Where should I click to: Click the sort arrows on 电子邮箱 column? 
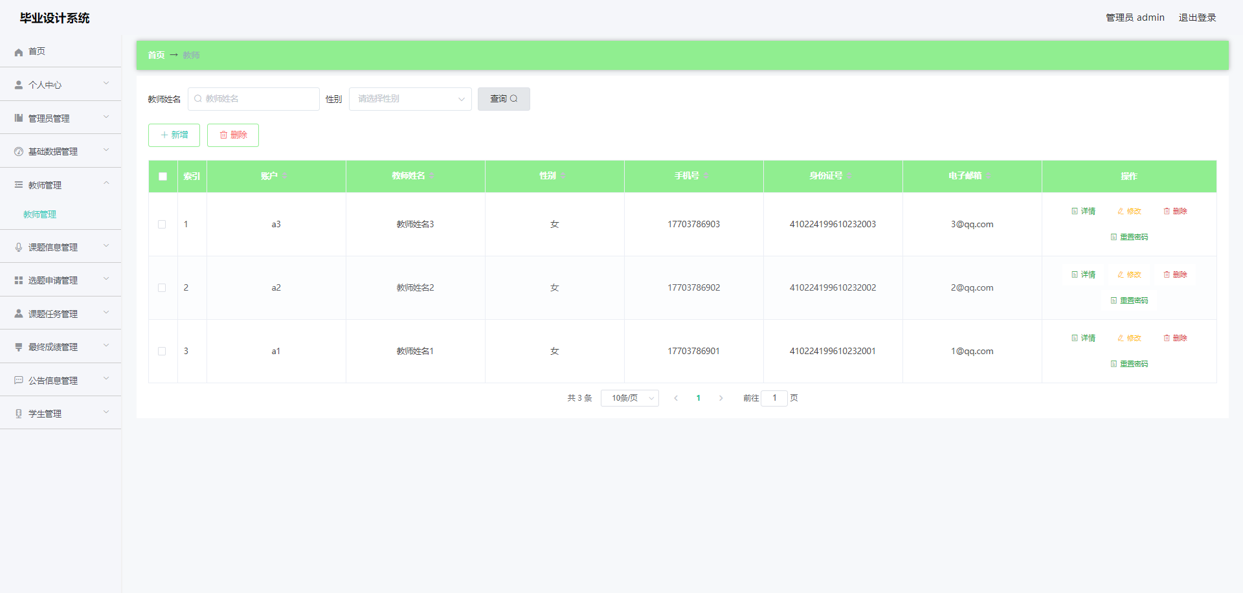point(989,176)
